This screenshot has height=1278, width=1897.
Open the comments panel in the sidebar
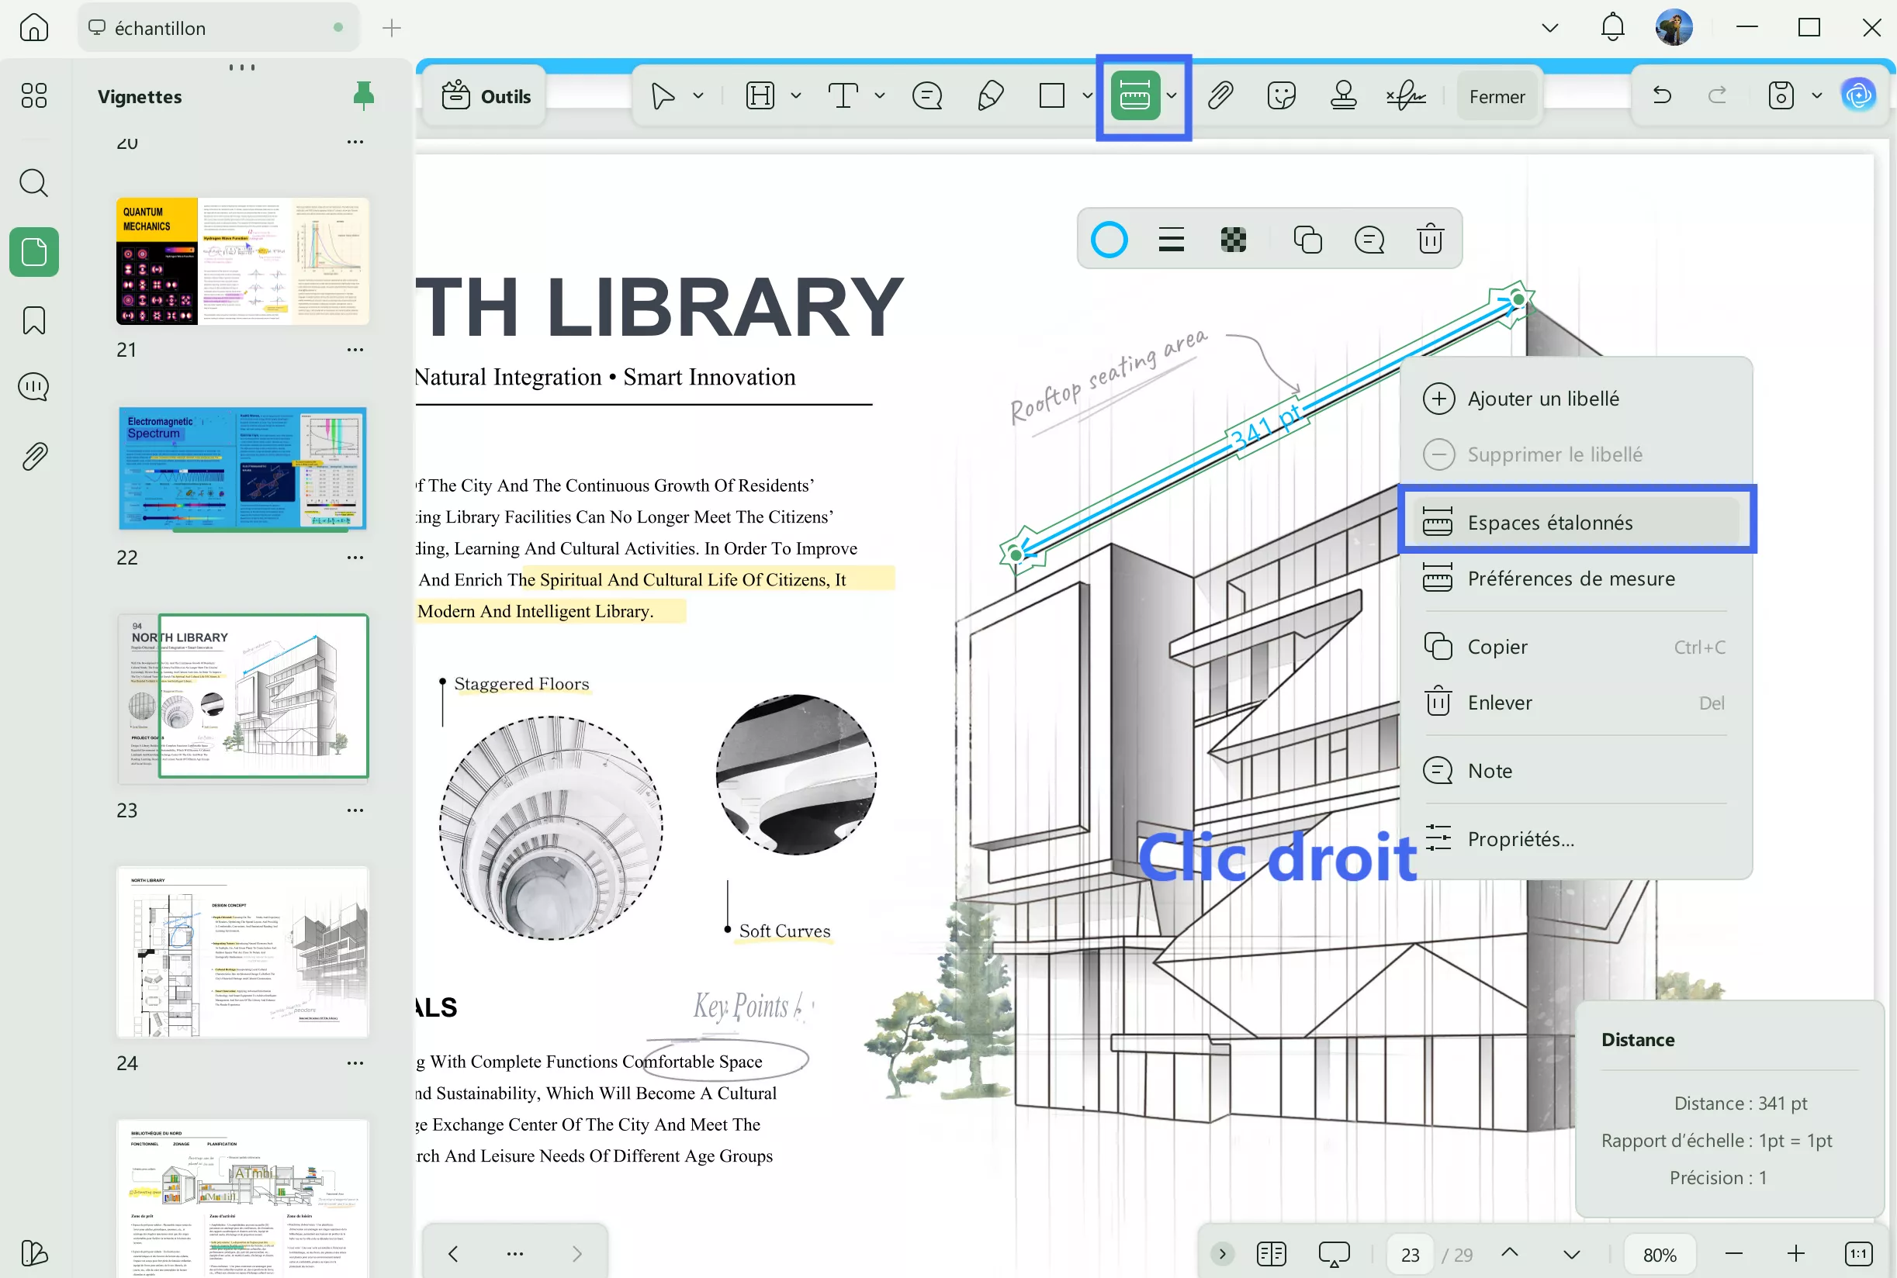click(x=33, y=387)
